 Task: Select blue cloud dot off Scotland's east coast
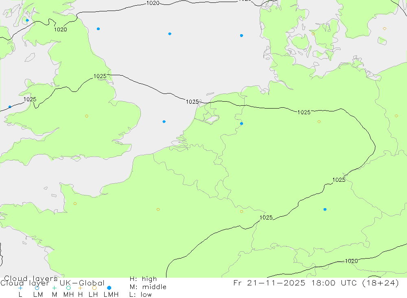(x=98, y=29)
